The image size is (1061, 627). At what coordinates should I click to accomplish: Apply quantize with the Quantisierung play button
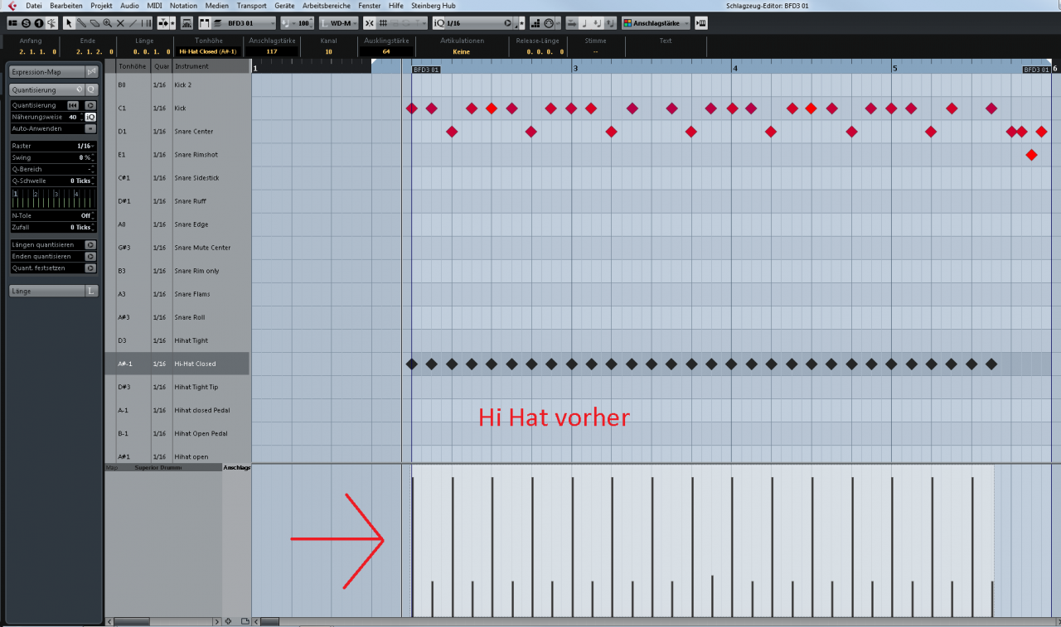pos(91,105)
